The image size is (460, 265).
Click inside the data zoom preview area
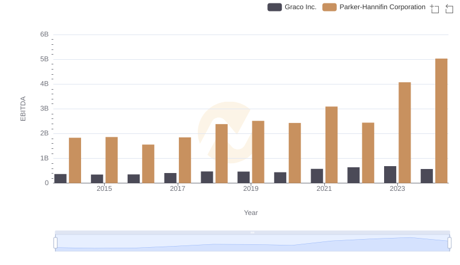coord(252,243)
